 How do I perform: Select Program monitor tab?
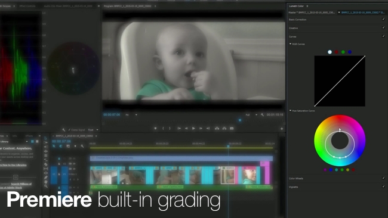coord(127,6)
